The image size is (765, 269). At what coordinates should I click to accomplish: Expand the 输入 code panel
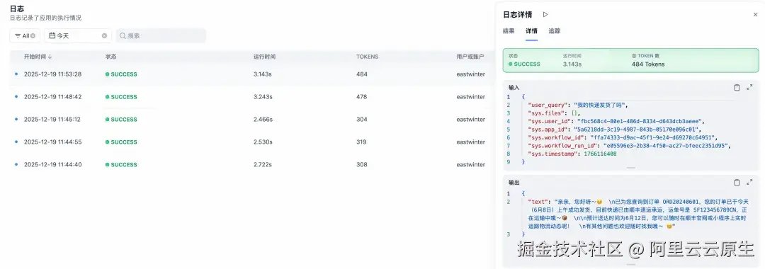click(749, 88)
